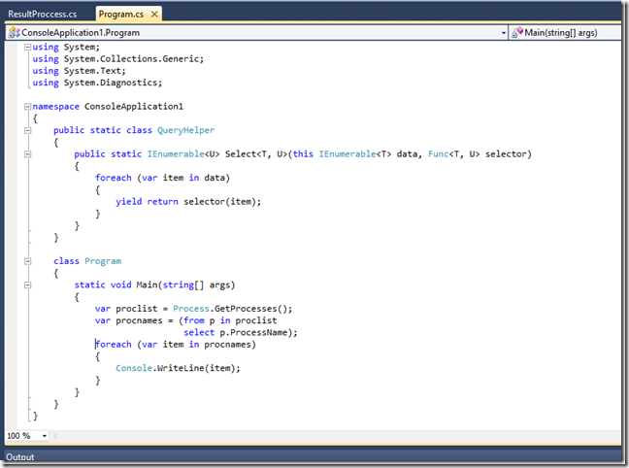Collapse the ConsoleApplication1 namespace block
Screen dimensions: 629x468
coord(25,106)
